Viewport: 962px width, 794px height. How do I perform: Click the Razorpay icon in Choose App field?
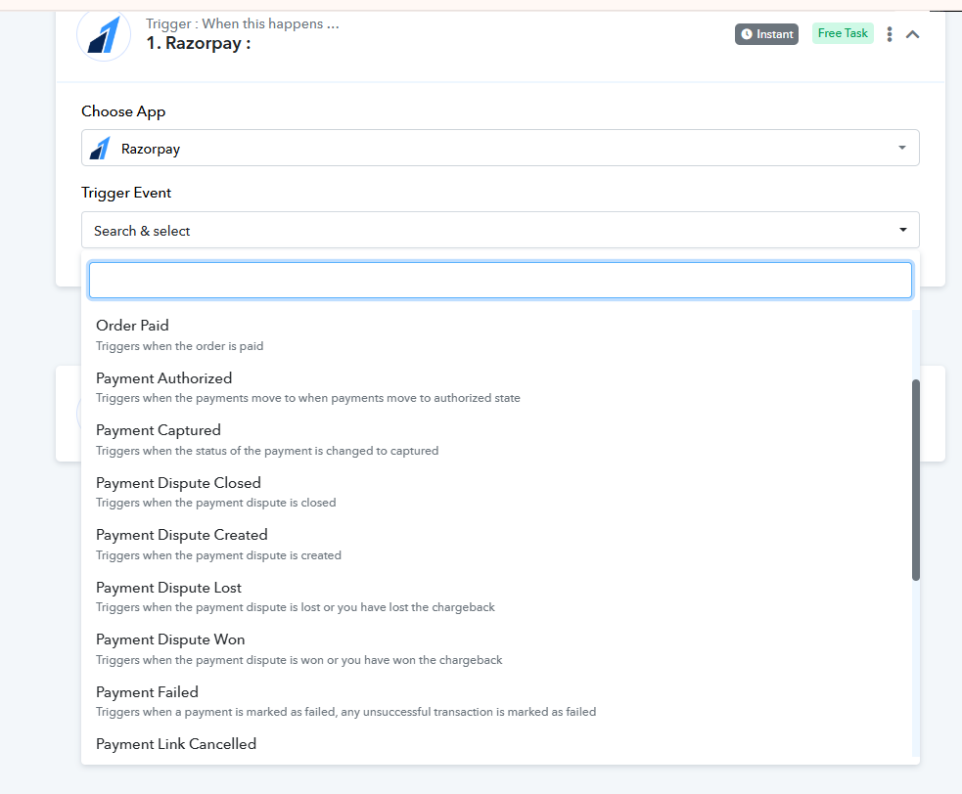tap(100, 149)
